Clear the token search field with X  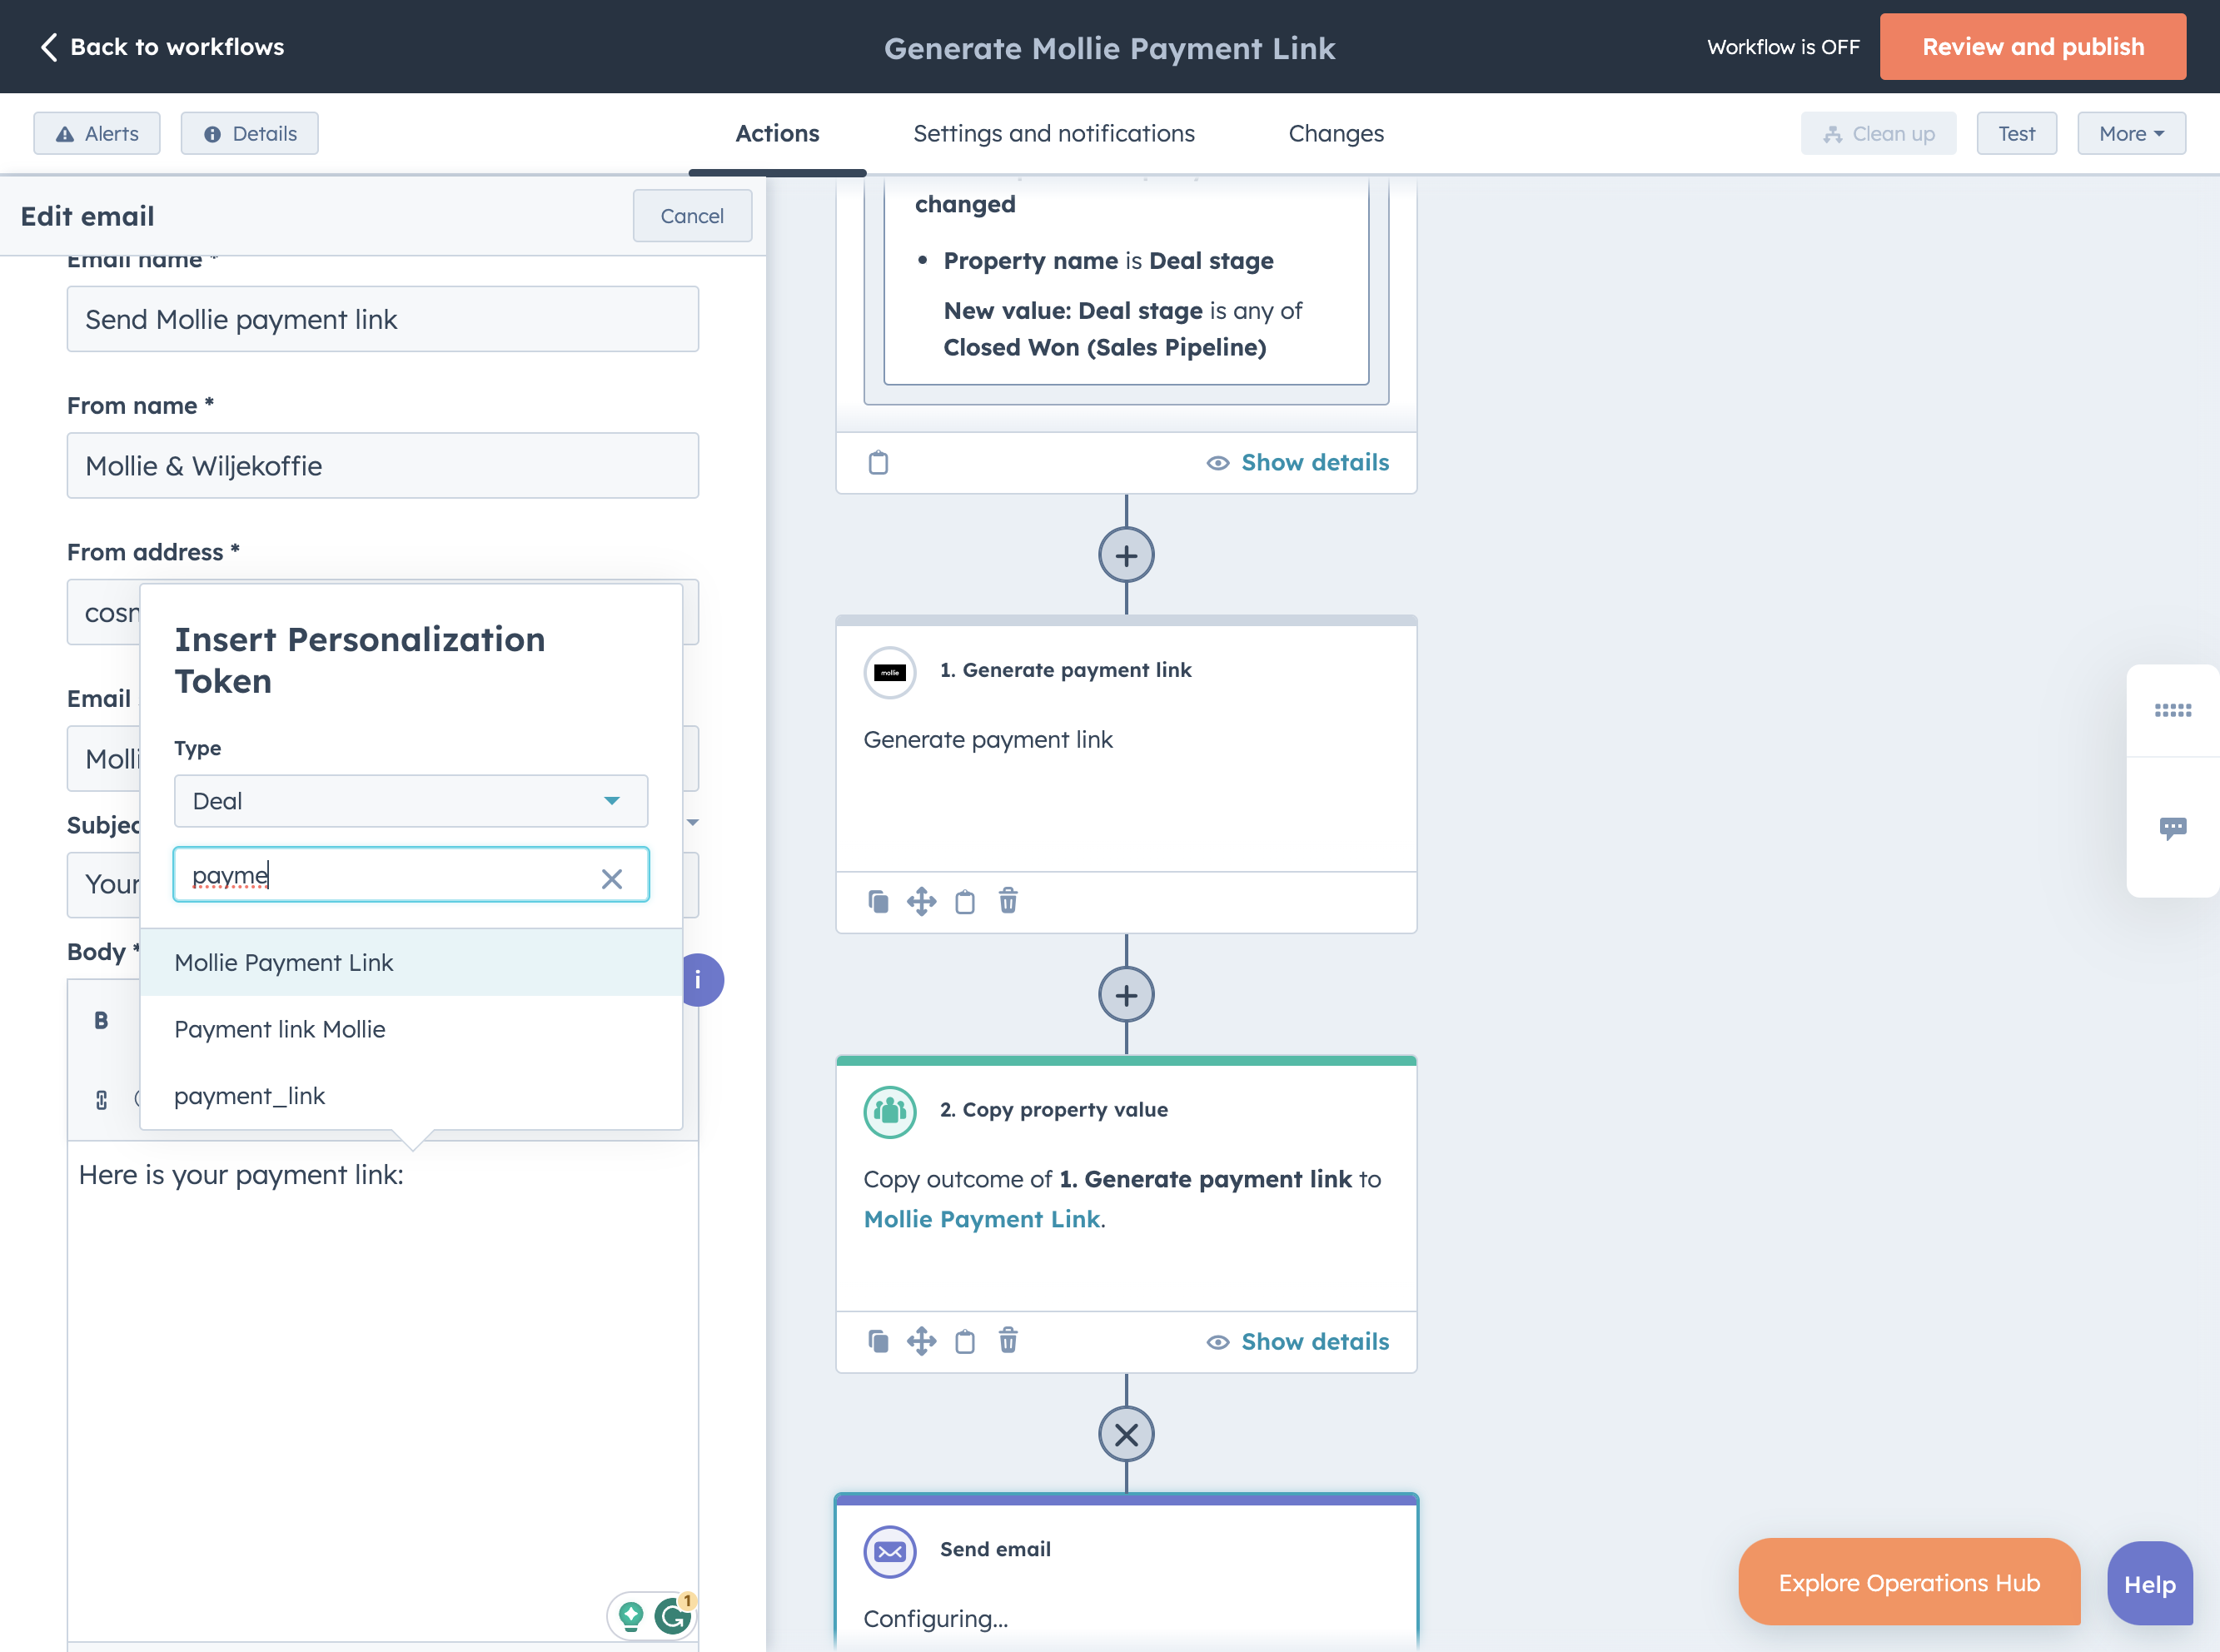(x=611, y=878)
